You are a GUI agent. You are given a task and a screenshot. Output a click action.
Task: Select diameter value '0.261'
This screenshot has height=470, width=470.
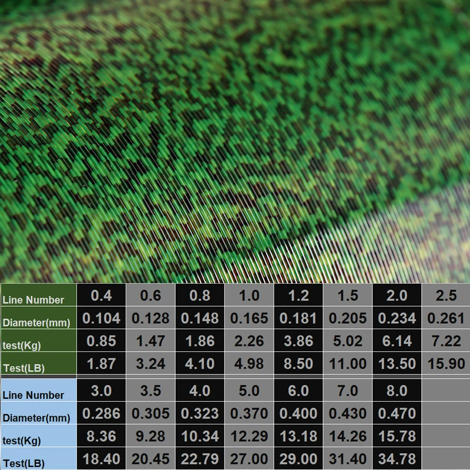pos(446,318)
